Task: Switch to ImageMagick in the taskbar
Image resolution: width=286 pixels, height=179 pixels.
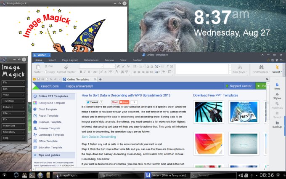Action: (75, 175)
